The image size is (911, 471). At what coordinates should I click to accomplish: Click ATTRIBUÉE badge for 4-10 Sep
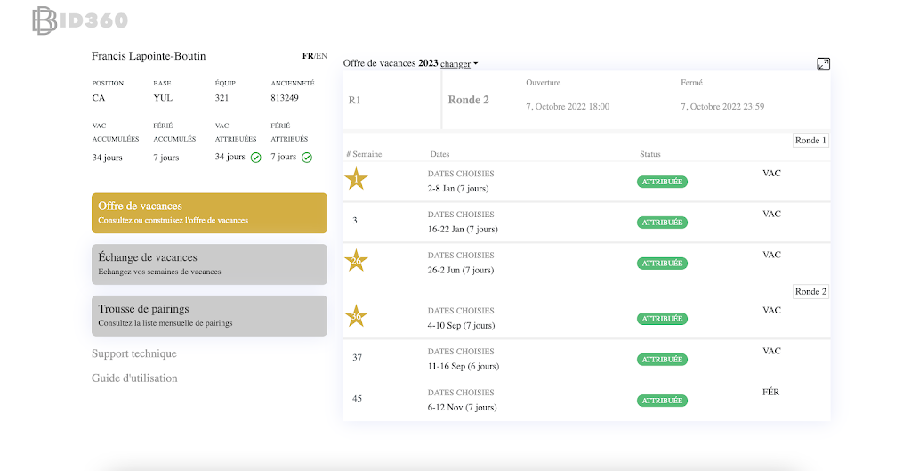(662, 319)
